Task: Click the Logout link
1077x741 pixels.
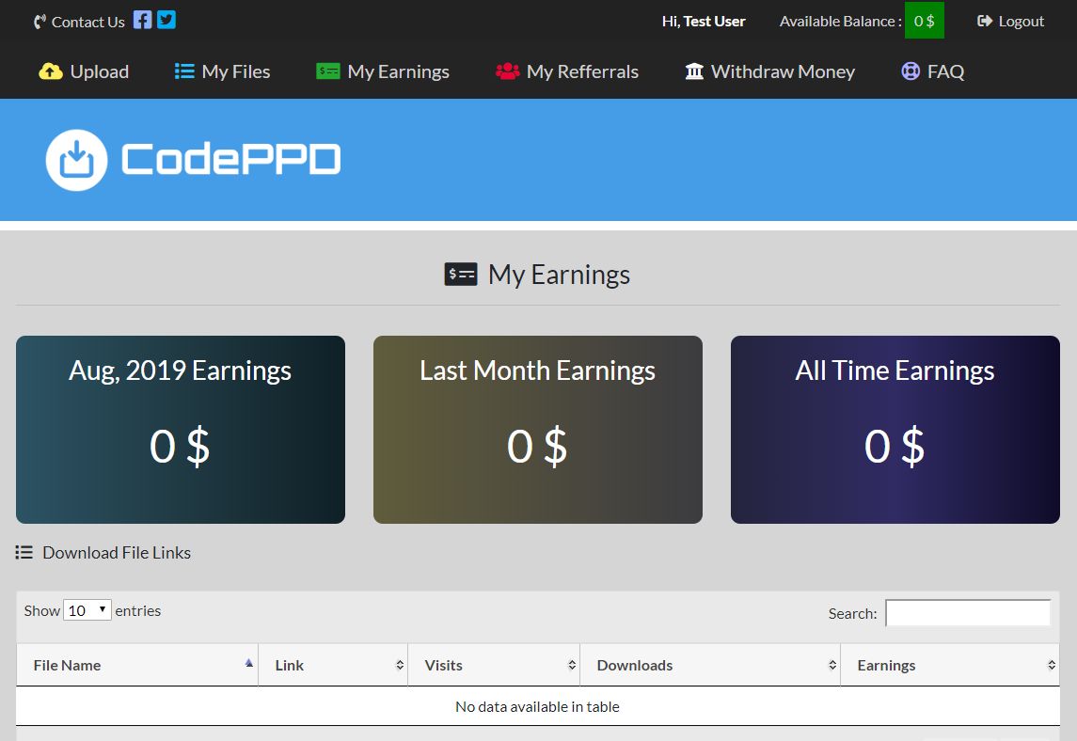Action: (1010, 22)
